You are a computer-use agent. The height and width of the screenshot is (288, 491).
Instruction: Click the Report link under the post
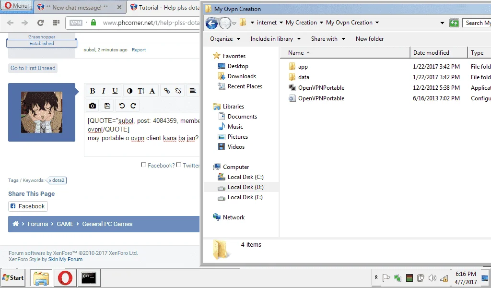(139, 50)
